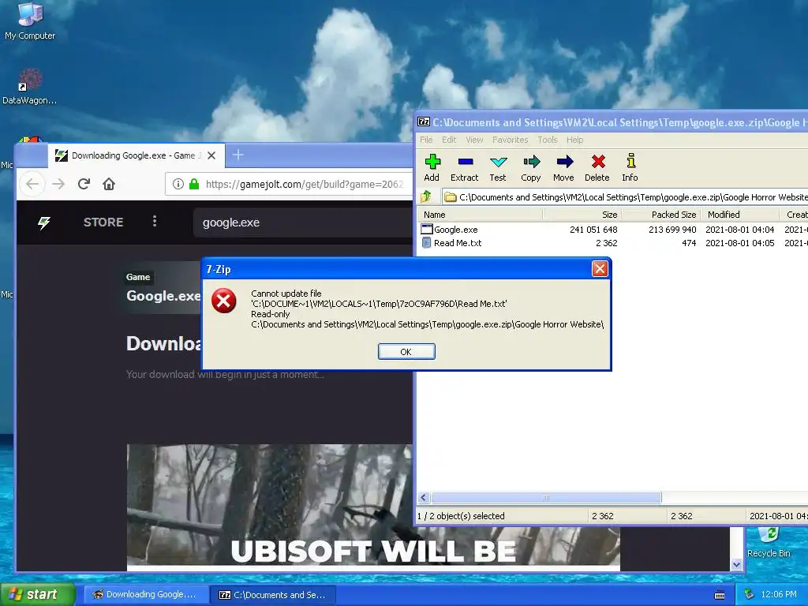Click the UBISOFT WILL BE video thumbnail
This screenshot has height=606, width=808.
[x=373, y=507]
